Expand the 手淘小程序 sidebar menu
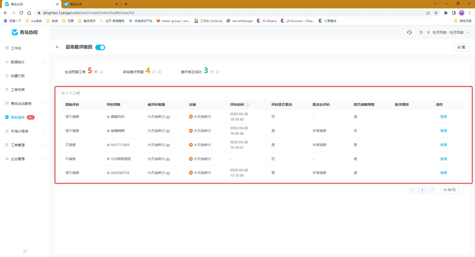Viewport: 475px width, 257px height. tap(25, 131)
